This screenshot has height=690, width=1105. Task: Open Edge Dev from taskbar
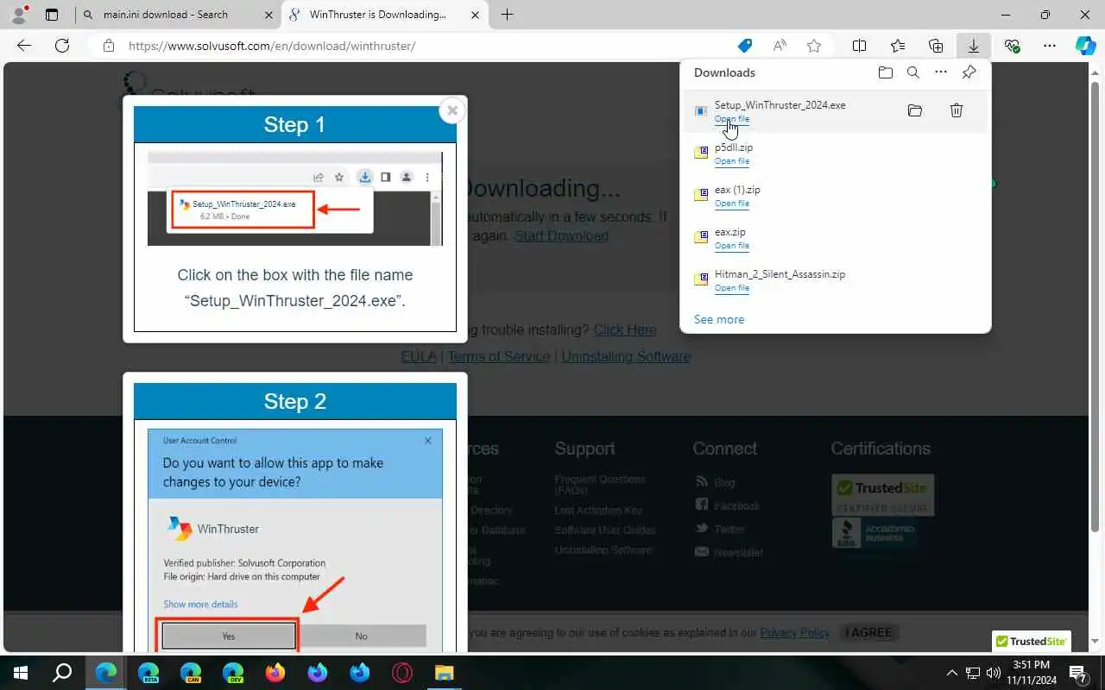tap(233, 673)
